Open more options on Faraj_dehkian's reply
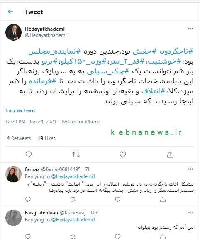The height and width of the screenshot is (240, 200). click(x=190, y=213)
